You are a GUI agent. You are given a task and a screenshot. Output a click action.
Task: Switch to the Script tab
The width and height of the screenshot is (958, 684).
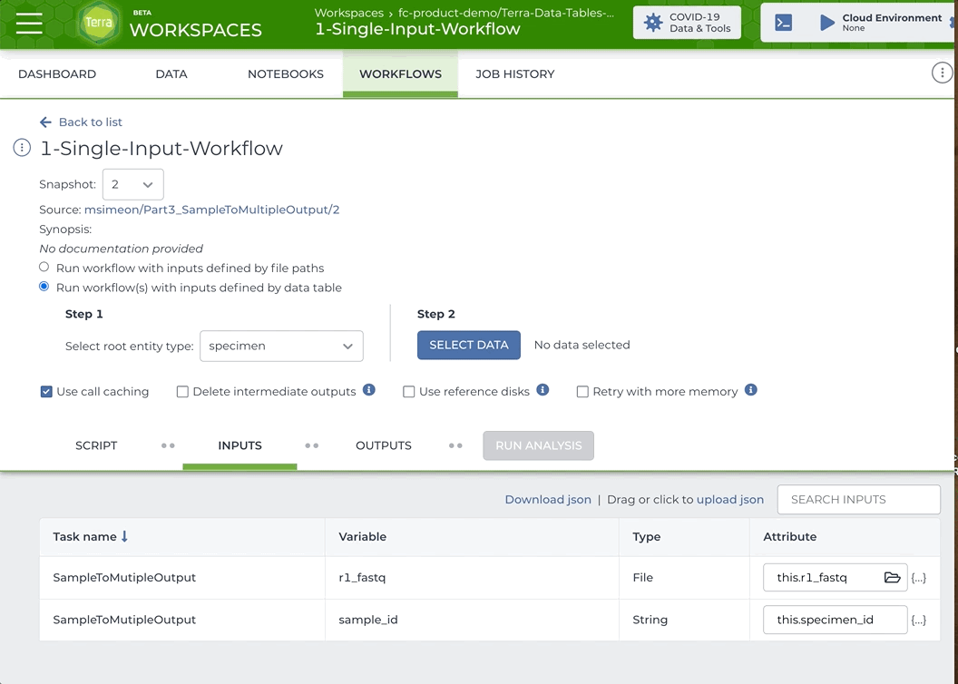point(96,445)
